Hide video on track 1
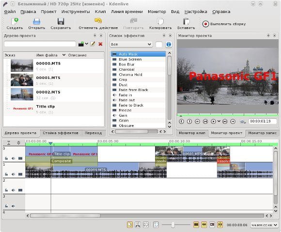This screenshot has height=232, width=281. (20, 174)
